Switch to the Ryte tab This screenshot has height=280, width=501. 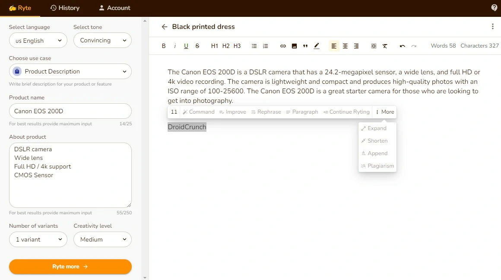[20, 8]
